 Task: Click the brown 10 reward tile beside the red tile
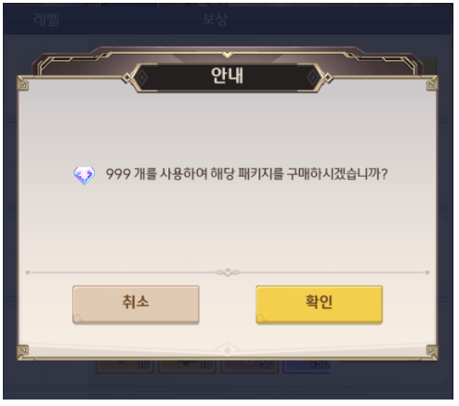(188, 367)
